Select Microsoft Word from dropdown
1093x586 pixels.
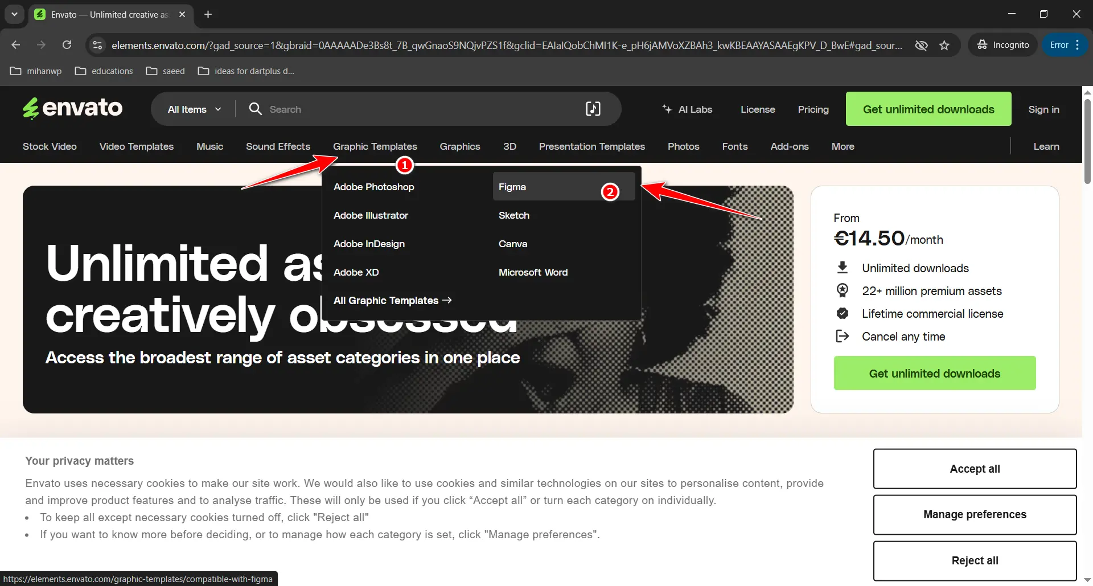coord(533,272)
